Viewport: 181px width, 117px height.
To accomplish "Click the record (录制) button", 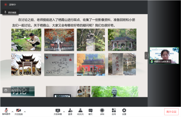I will (102, 112).
